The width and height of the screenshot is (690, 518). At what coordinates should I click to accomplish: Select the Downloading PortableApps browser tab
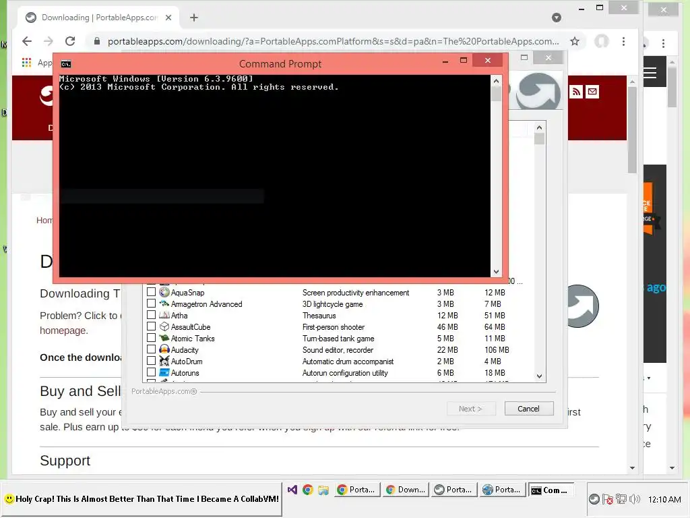100,18
